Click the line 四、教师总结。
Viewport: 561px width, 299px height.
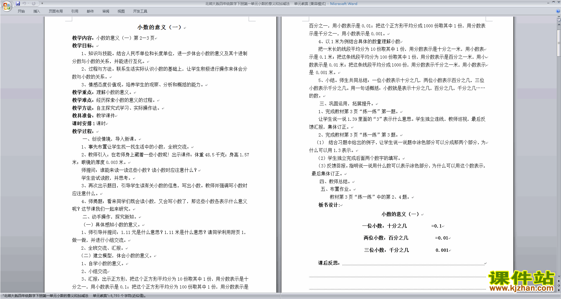click(x=336, y=182)
